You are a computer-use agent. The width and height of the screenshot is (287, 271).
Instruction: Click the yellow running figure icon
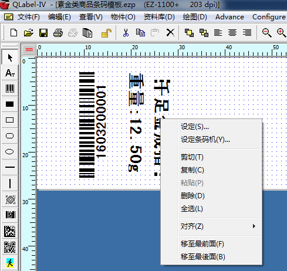click(10, 263)
